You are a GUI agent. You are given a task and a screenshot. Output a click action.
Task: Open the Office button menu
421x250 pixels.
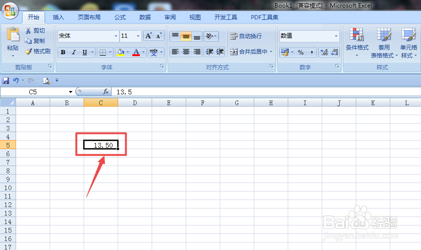(10, 11)
